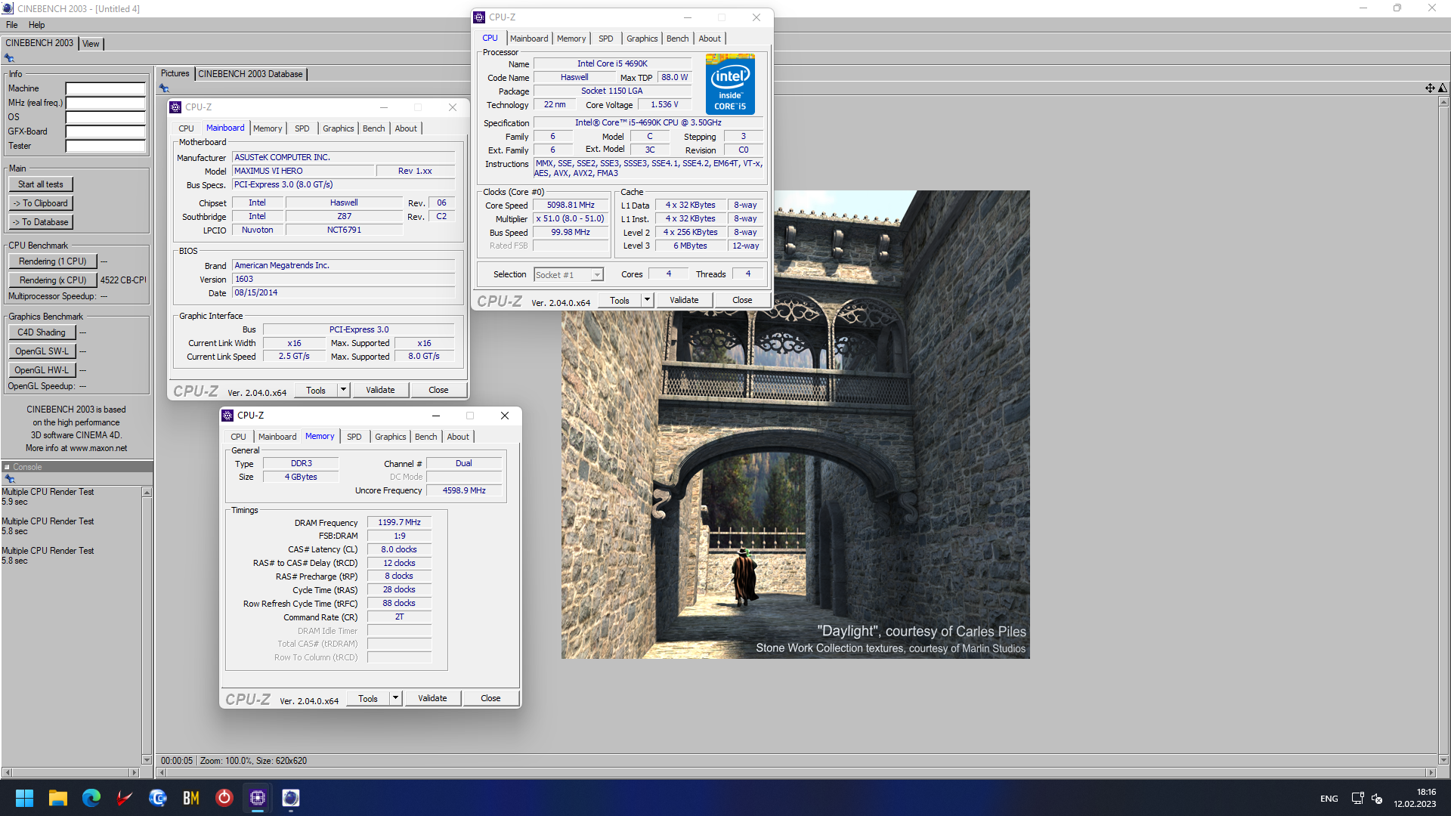1451x816 pixels.
Task: Open the Bench tab in the CPU tab CPU-Z window
Action: 678,39
